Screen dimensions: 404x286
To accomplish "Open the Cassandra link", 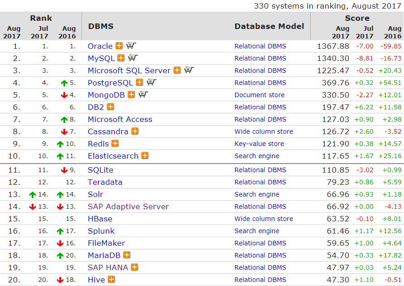I will click(x=108, y=131).
